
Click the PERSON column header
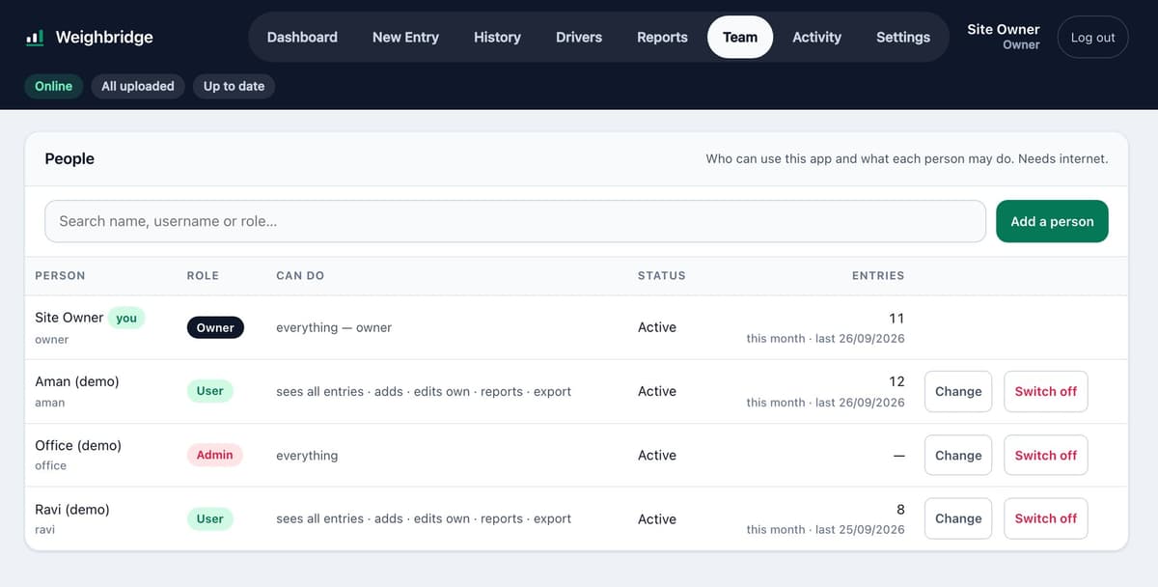[60, 275]
